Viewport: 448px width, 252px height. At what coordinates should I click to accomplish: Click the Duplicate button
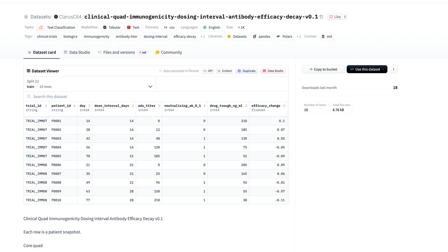point(246,71)
